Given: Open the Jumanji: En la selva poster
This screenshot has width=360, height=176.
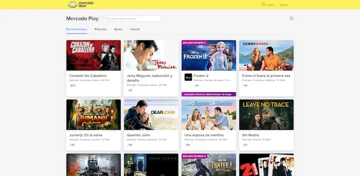Looking at the screenshot, I should pos(93,115).
